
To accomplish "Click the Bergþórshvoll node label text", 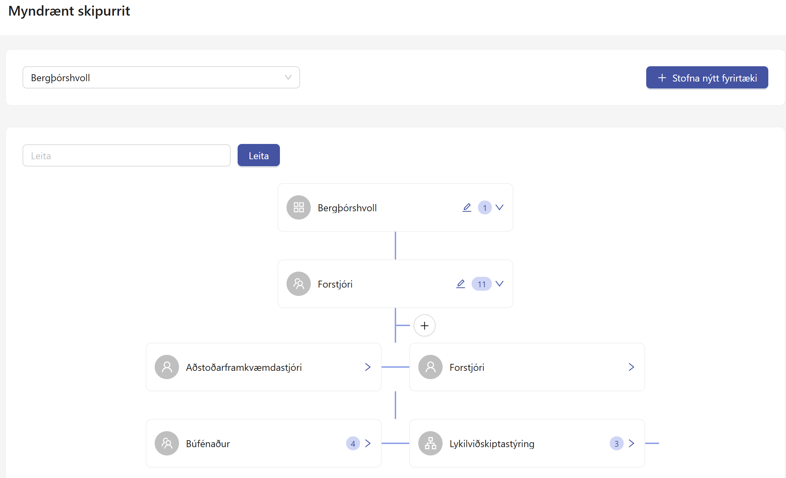I will pyautogui.click(x=347, y=208).
